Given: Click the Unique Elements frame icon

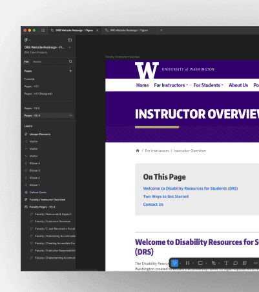Looking at the screenshot, I should (x=26, y=134).
